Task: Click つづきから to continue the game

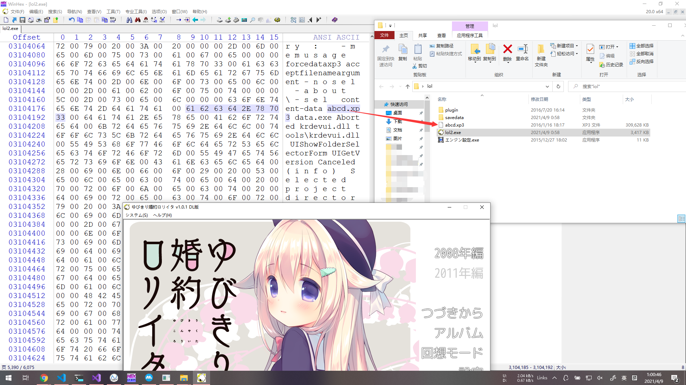Action: pos(452,313)
